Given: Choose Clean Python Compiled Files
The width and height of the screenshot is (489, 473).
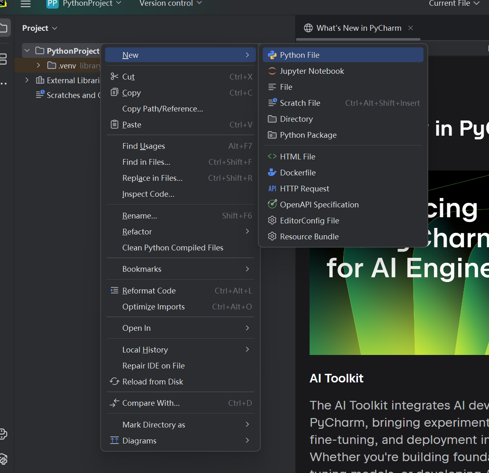Looking at the screenshot, I should pos(180,248).
